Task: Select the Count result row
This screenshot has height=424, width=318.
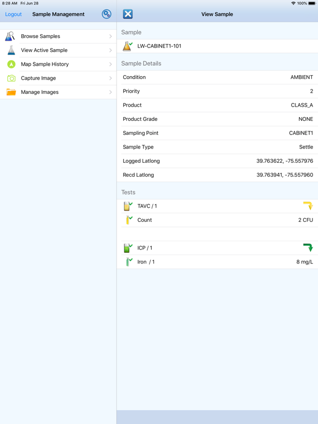Action: pos(218,220)
